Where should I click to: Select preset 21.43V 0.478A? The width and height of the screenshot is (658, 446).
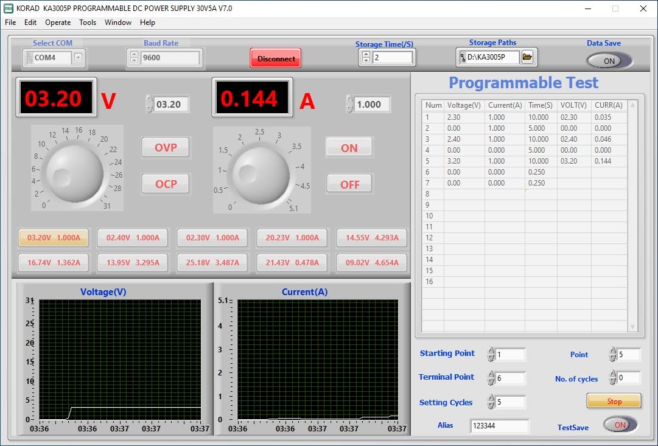click(292, 263)
